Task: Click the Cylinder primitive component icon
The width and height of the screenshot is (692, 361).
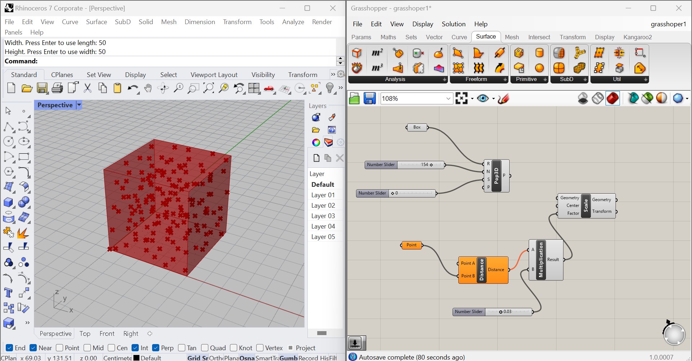Action: (539, 53)
